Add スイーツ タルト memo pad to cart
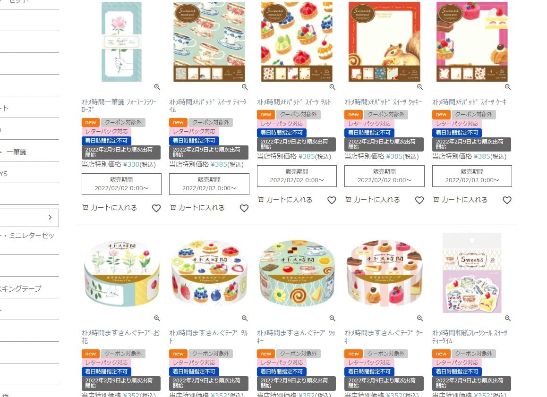This screenshot has height=397, width=547. [285, 200]
